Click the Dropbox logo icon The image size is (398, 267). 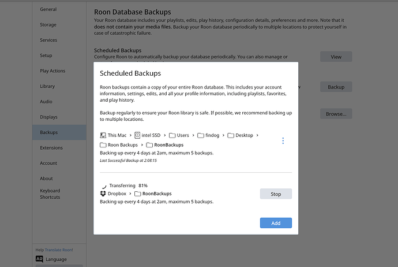[x=103, y=194]
